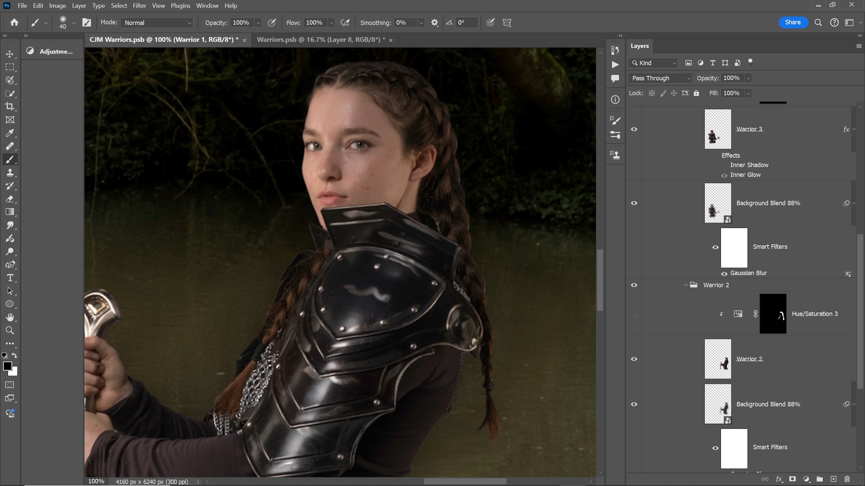Open the Pass Through blend mode dropdown
Viewport: 865px width, 486px height.
(x=660, y=78)
